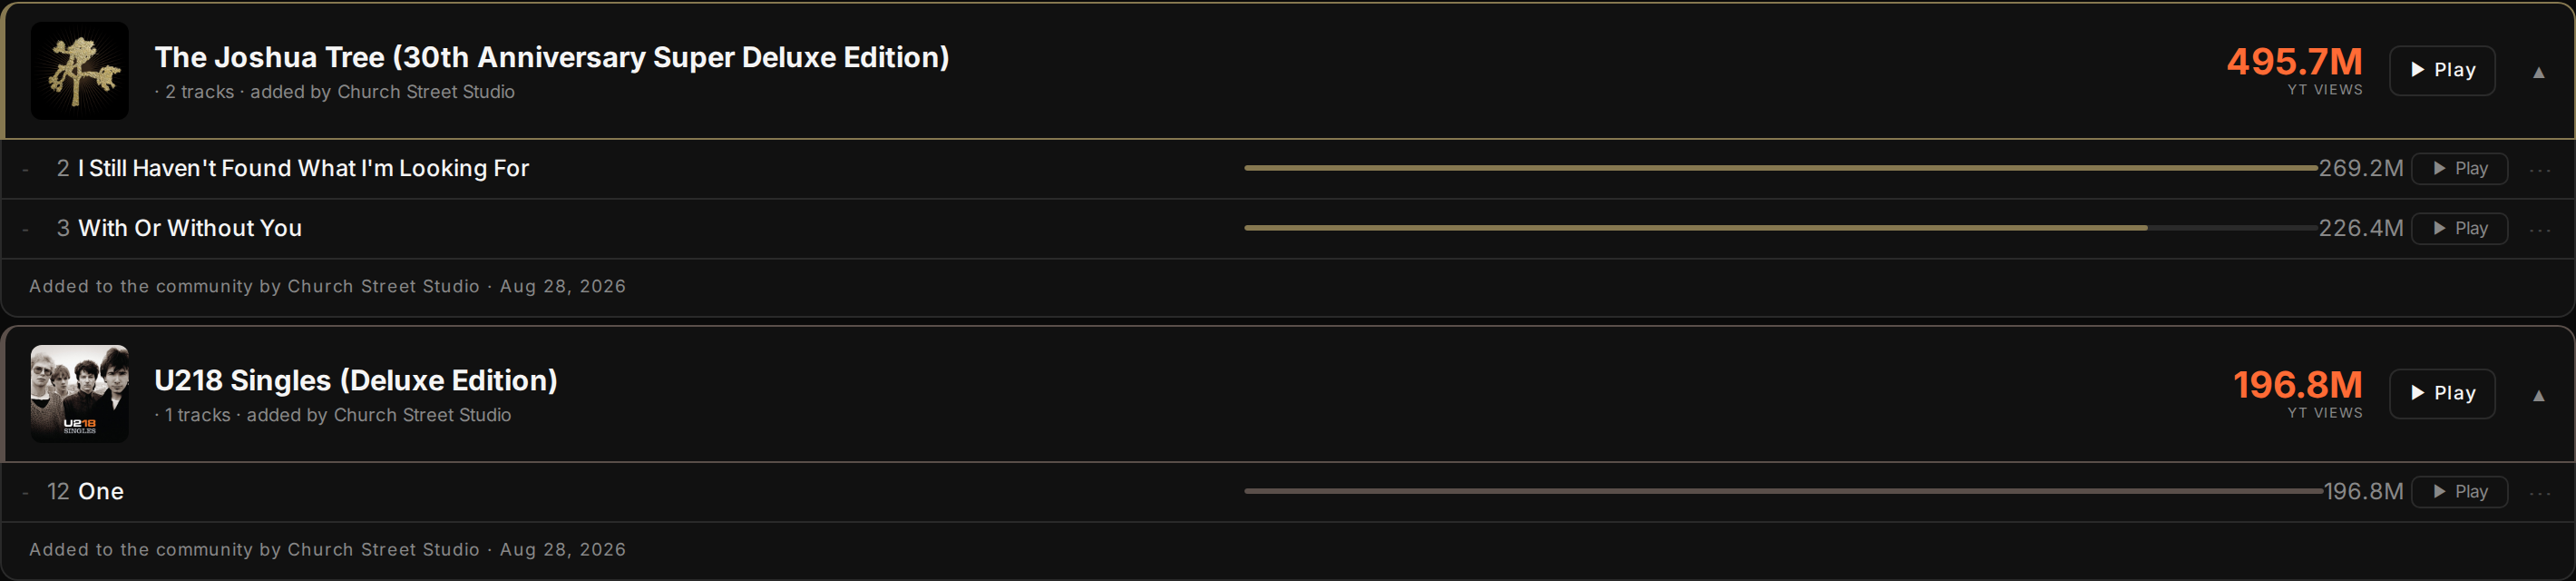2576x581 pixels.
Task: Click The Joshua Tree album cover art
Action: point(80,71)
